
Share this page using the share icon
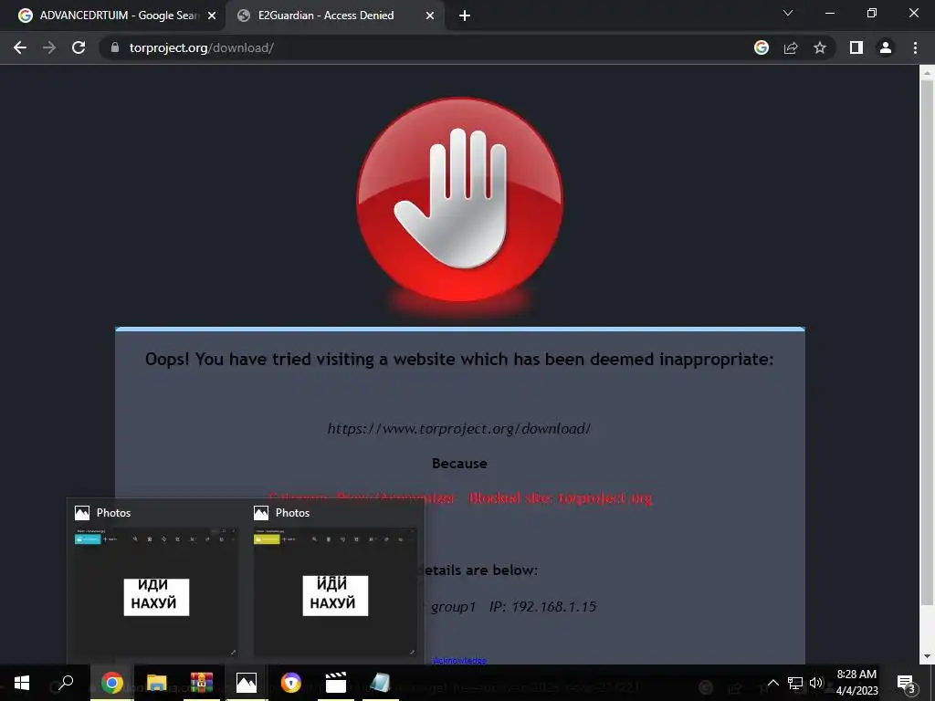[x=791, y=47]
